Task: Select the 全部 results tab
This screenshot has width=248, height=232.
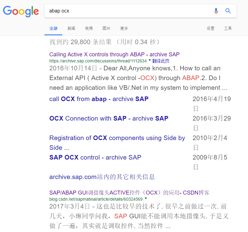Action: (54, 29)
